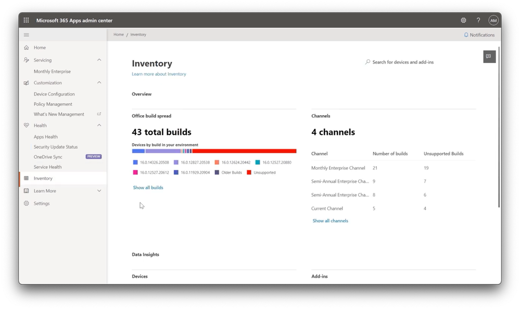Click the 16.0.12827.20538 legend swatch
This screenshot has width=520, height=309.
coord(176,162)
